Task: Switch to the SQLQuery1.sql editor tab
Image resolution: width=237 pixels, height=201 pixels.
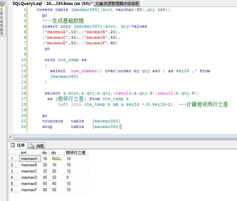Action: pos(52,3)
